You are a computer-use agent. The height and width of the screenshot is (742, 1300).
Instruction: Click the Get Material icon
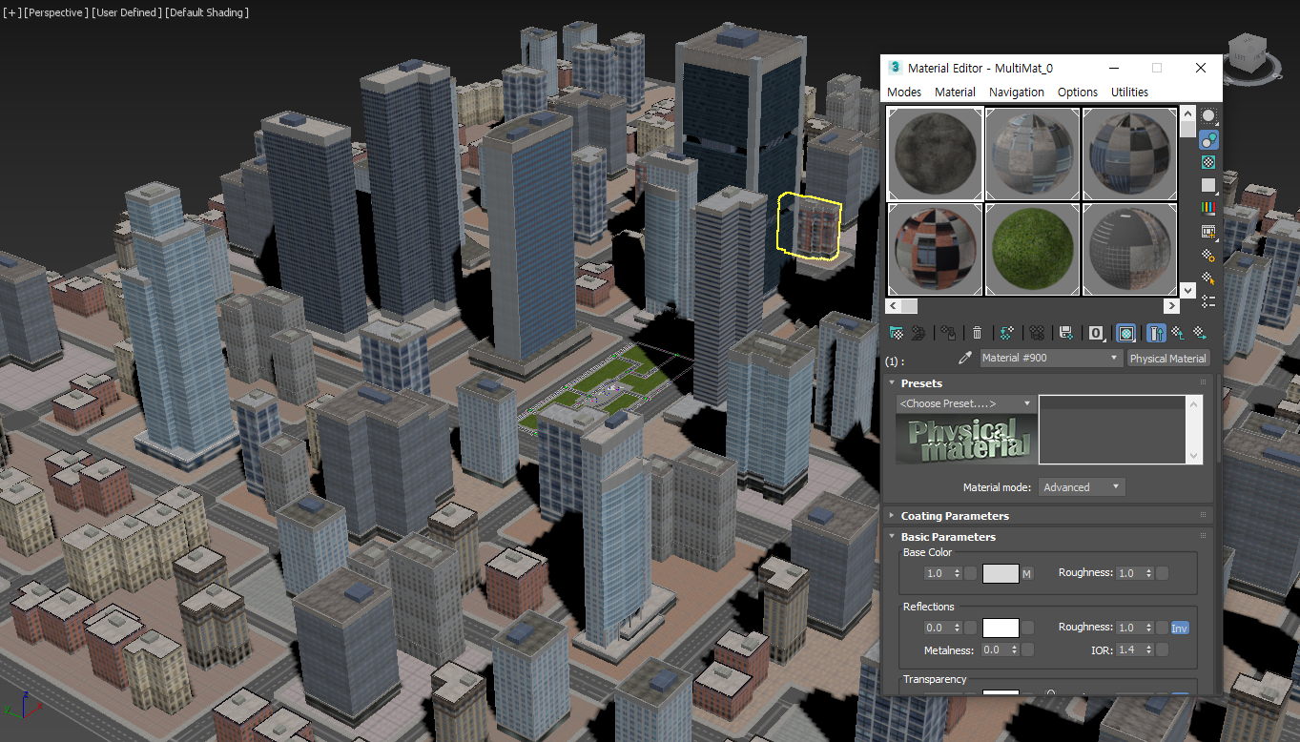click(x=897, y=333)
